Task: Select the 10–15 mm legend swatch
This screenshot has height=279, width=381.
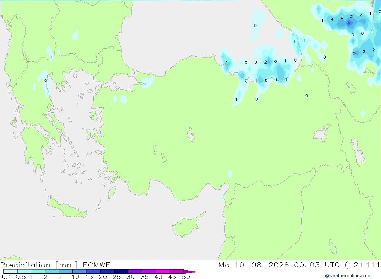Action: click(80, 271)
